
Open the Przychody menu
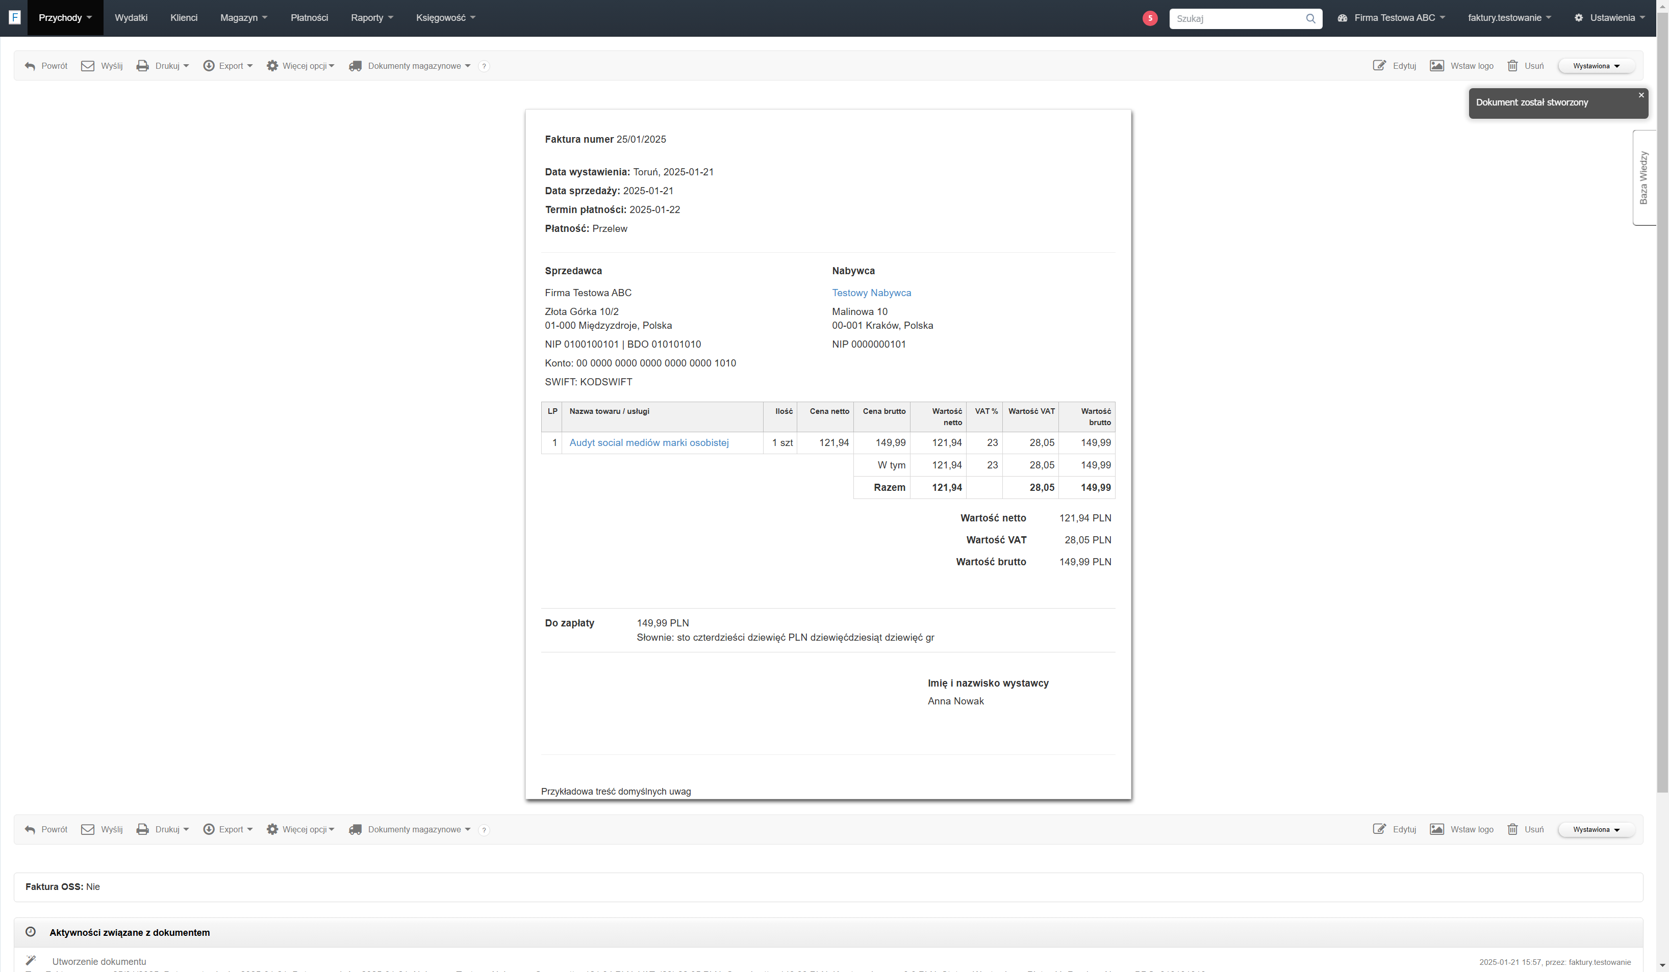[65, 18]
